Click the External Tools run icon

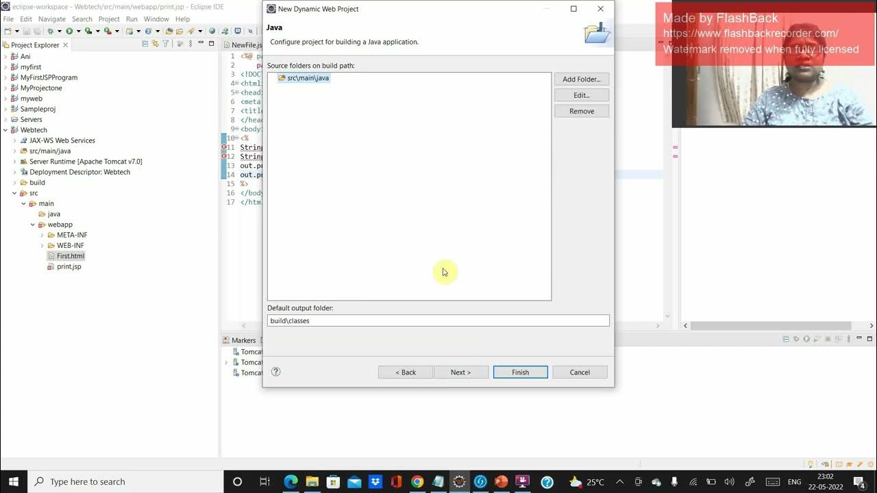[x=108, y=31]
